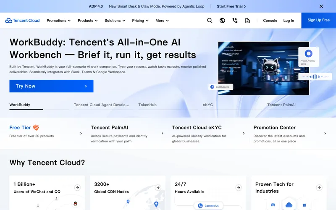Click 'Users of WeChat and QQ' text
The width and height of the screenshot is (336, 210).
(37, 192)
